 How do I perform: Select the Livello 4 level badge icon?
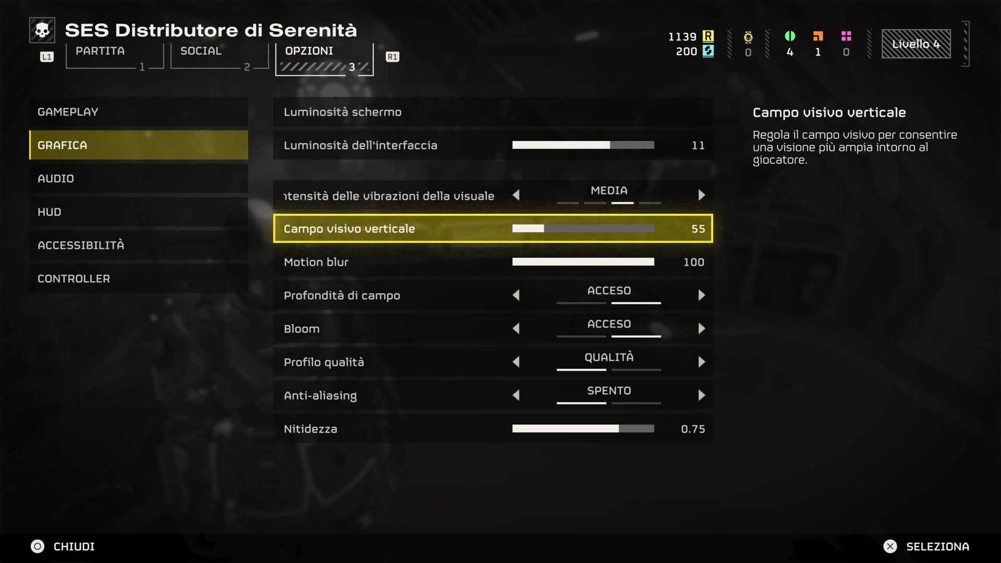point(917,43)
